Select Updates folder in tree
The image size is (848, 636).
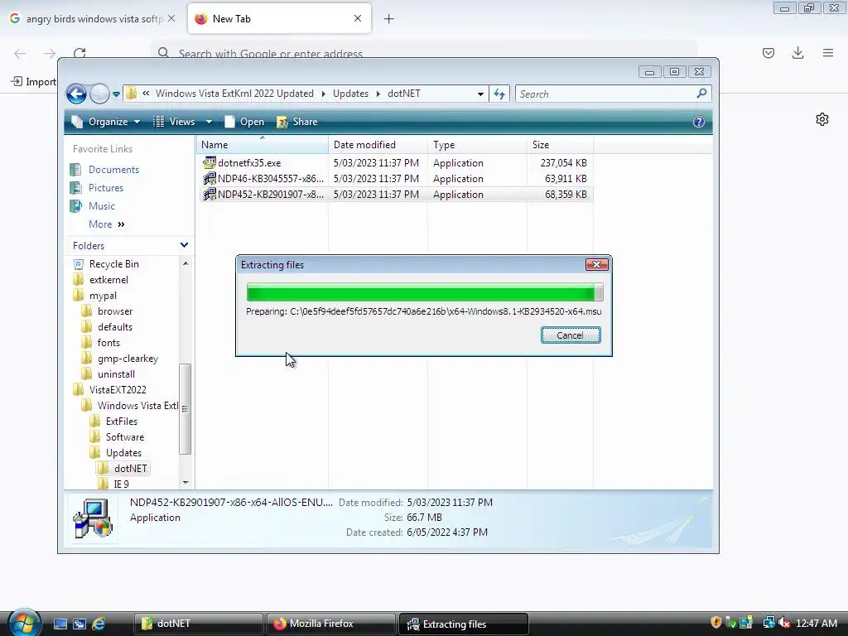(x=123, y=453)
